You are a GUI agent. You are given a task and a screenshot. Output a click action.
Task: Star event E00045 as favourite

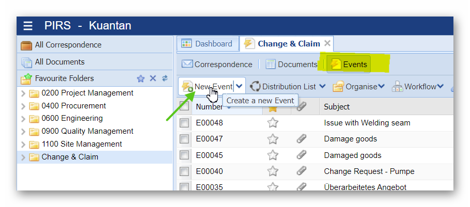click(x=273, y=155)
